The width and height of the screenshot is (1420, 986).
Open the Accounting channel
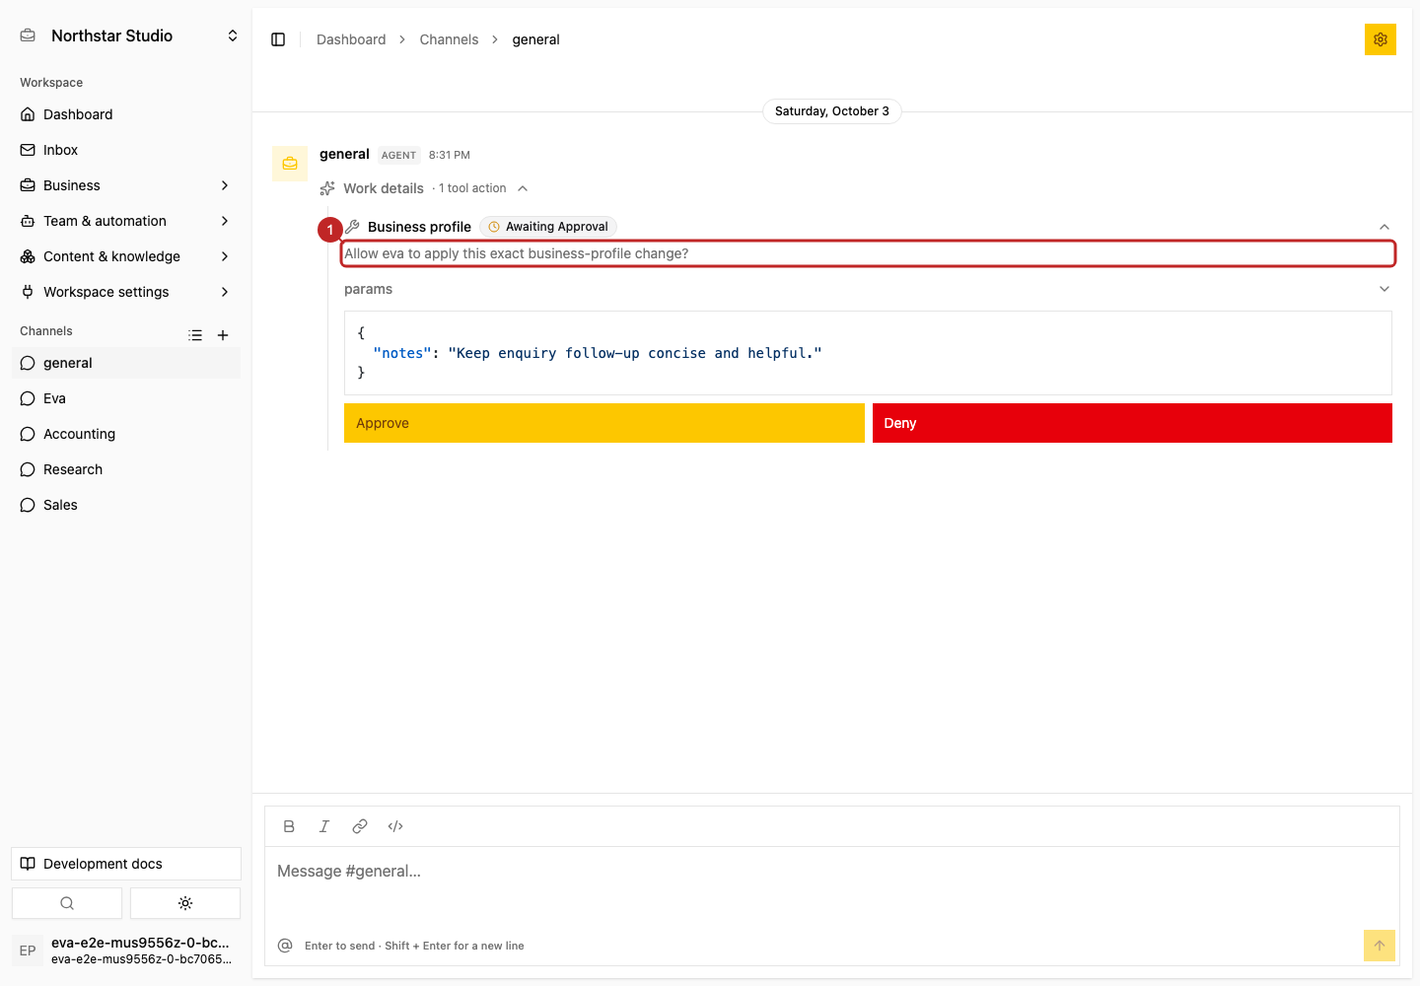click(126, 434)
